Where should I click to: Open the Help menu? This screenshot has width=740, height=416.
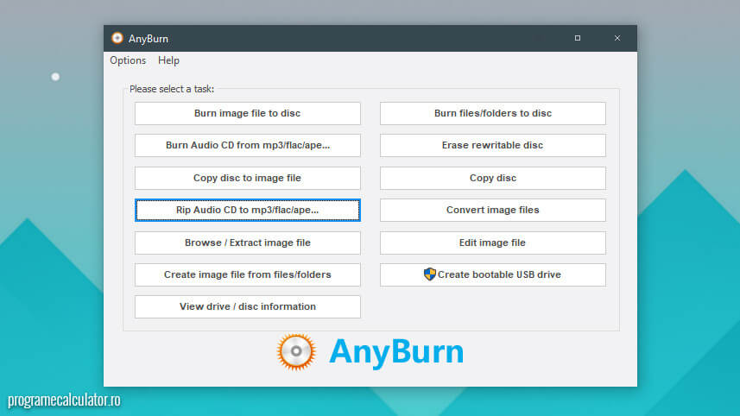tap(168, 60)
